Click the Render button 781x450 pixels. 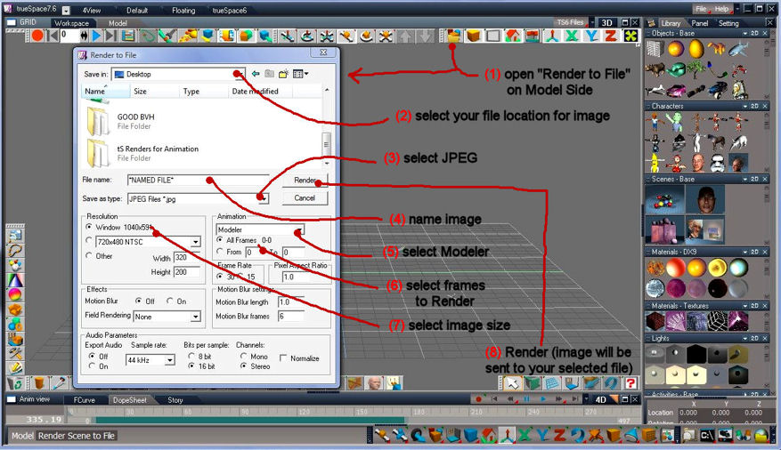(305, 180)
